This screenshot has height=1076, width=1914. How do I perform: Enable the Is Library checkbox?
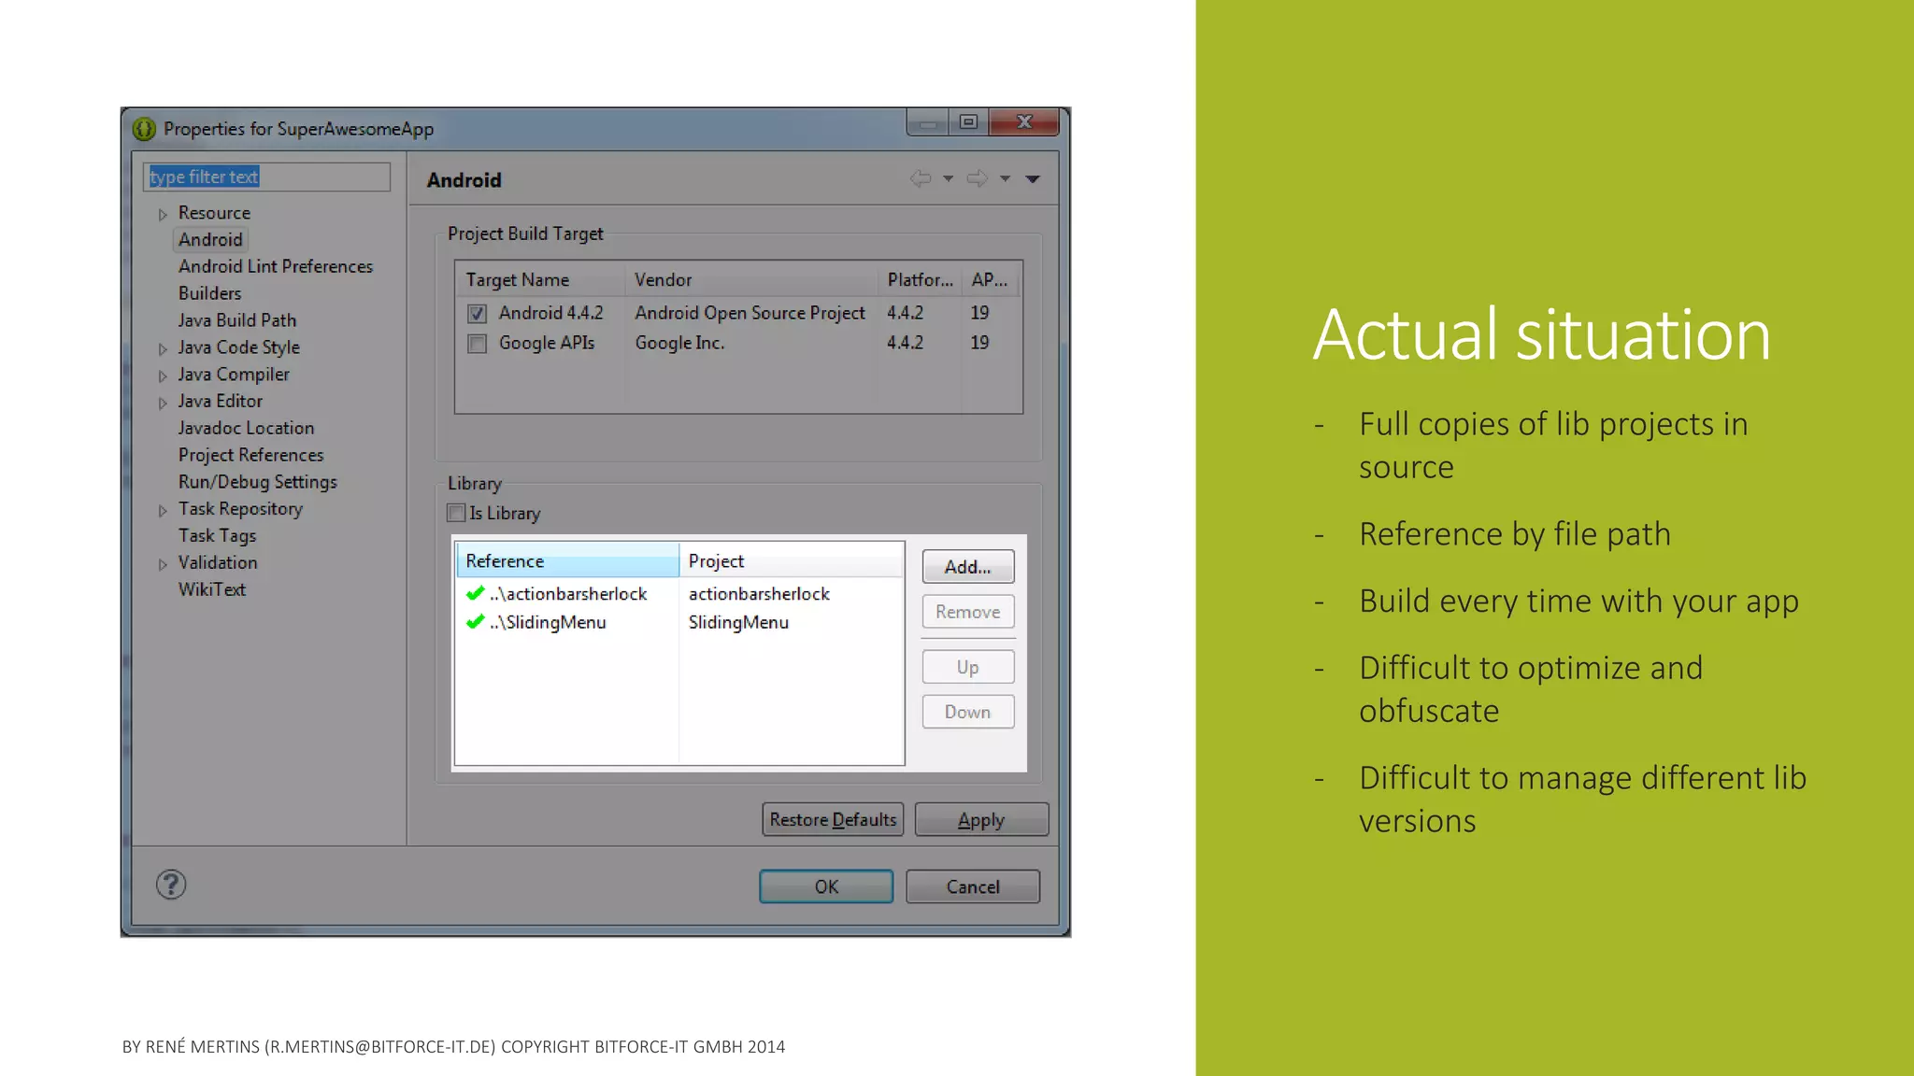coord(457,513)
